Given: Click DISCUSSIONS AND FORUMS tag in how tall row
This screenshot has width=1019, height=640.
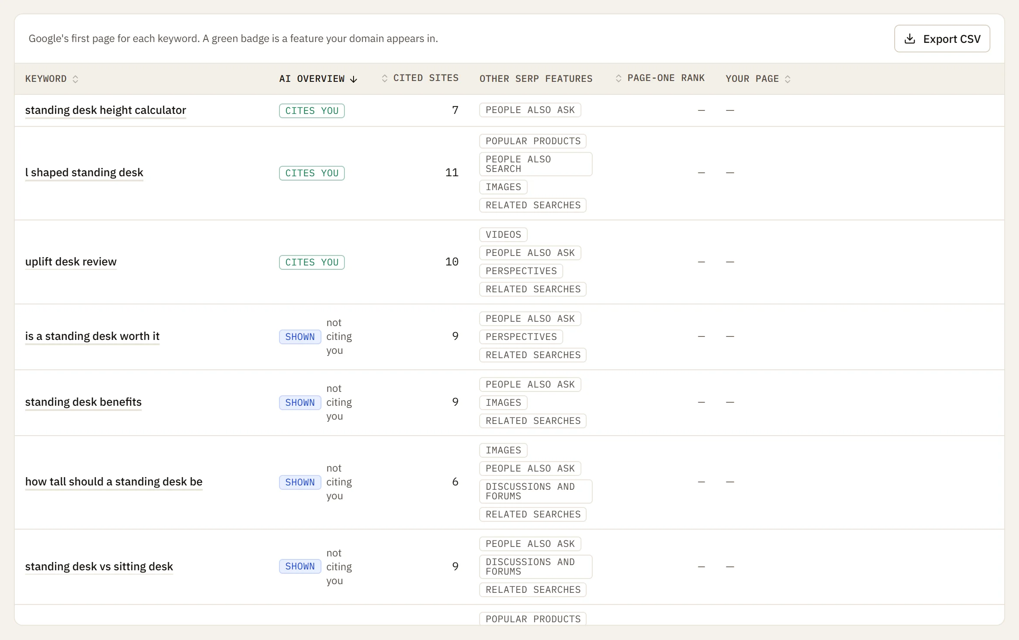Looking at the screenshot, I should [x=536, y=491].
